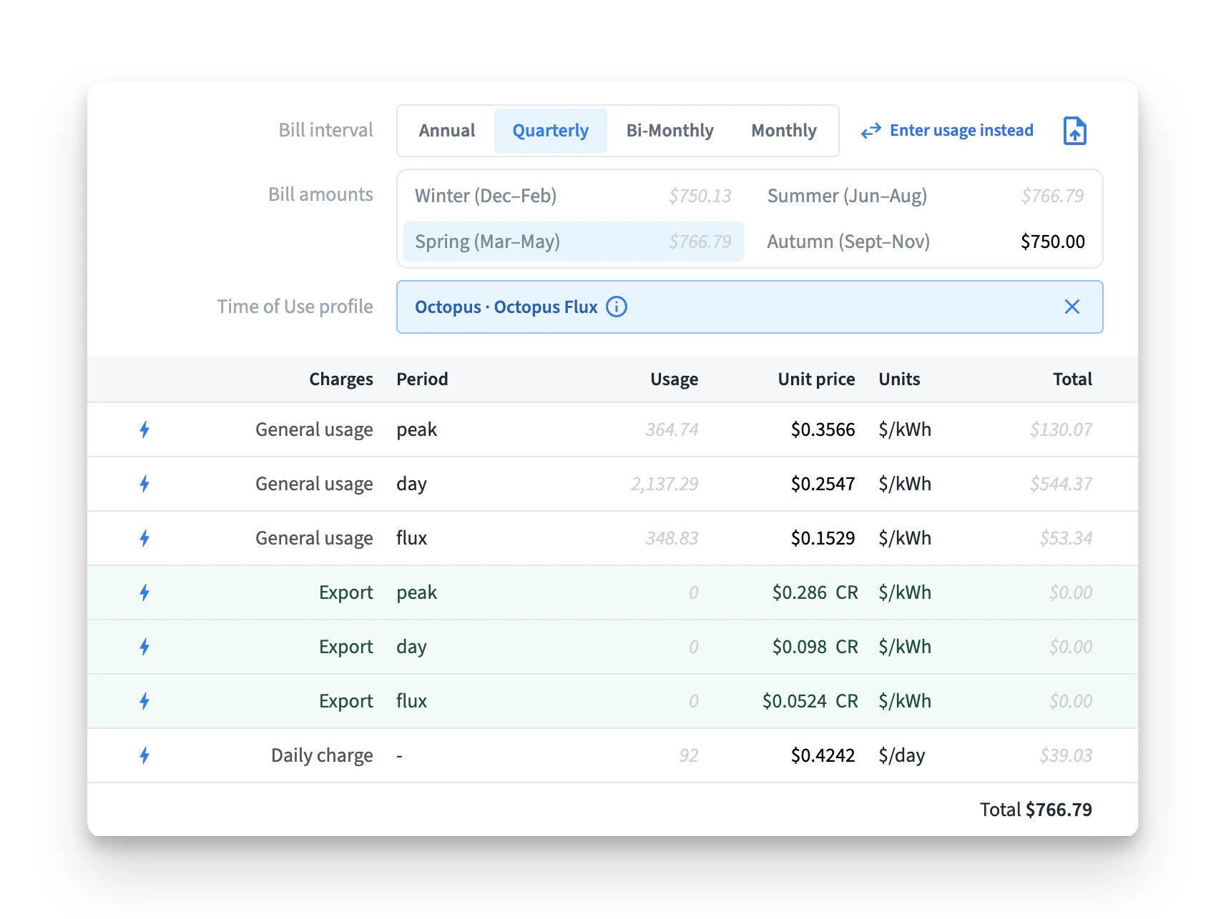Click the $130.07 total cell
1226x919 pixels.
coord(1061,429)
